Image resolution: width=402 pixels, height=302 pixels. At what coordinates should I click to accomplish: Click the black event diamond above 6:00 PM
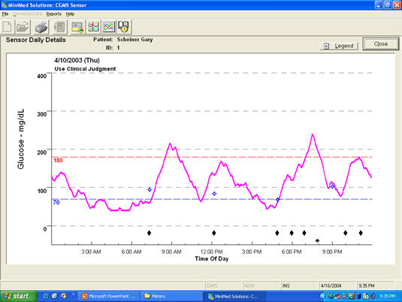pyautogui.click(x=292, y=233)
